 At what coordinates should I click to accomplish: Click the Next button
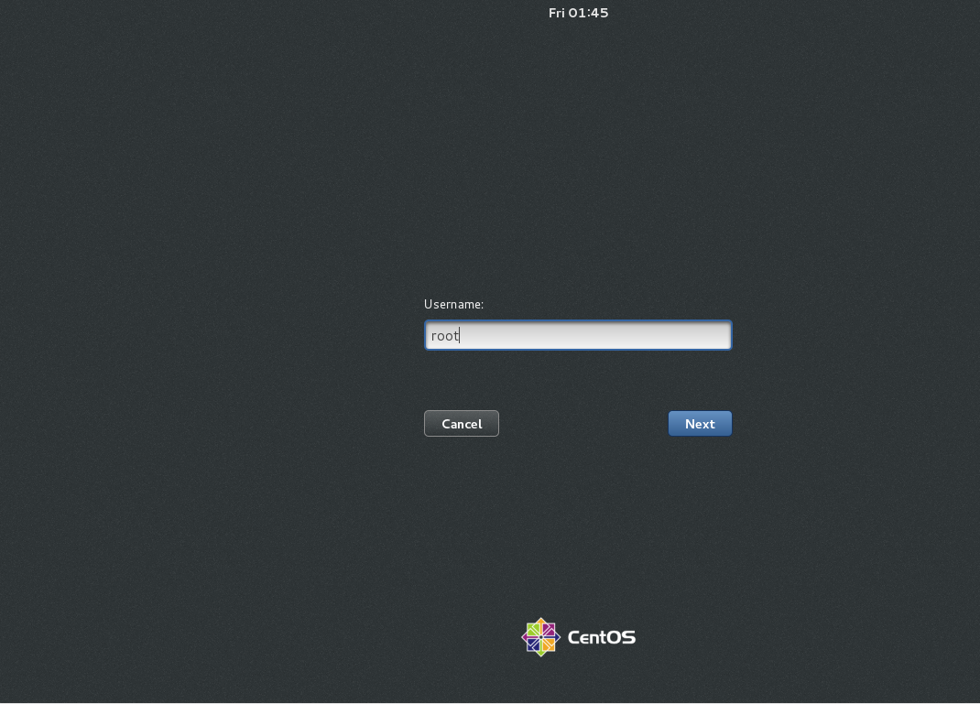pyautogui.click(x=700, y=424)
